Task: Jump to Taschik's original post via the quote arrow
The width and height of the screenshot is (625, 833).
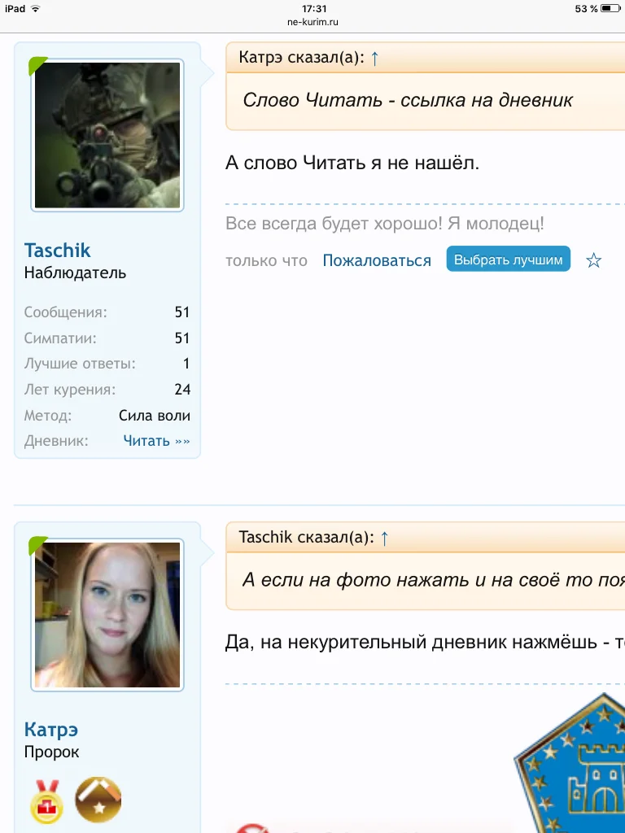Action: tap(384, 539)
